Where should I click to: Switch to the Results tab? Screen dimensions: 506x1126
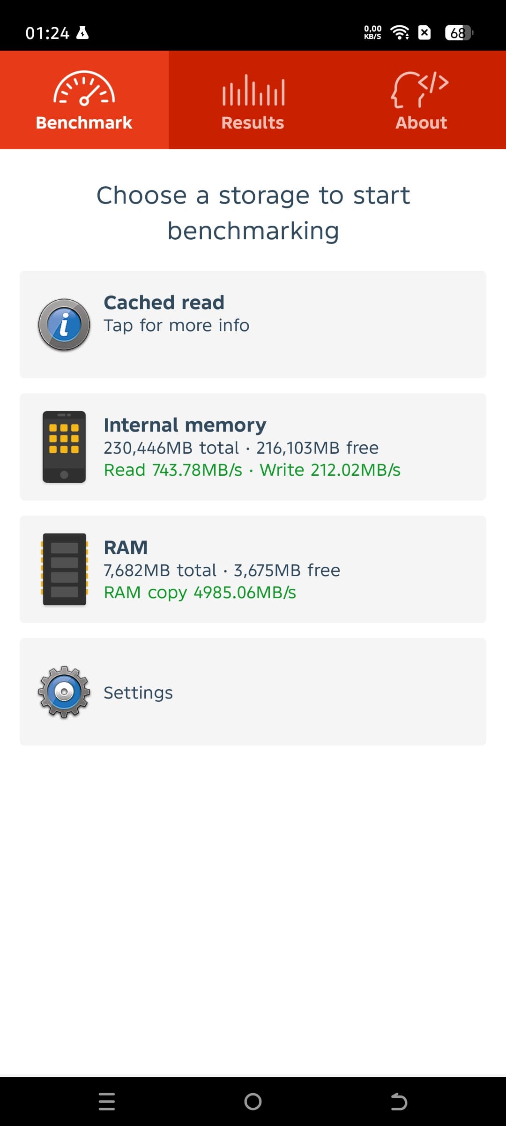point(253,122)
